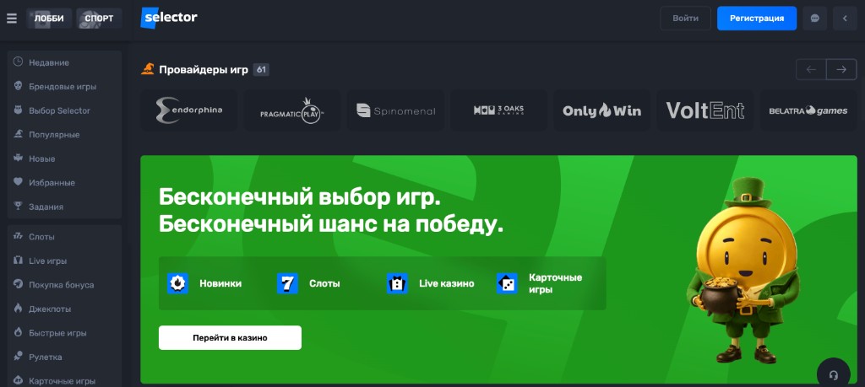The image size is (865, 387).
Task: Collapse the right panel with chevron arrow
Action: pyautogui.click(x=845, y=19)
